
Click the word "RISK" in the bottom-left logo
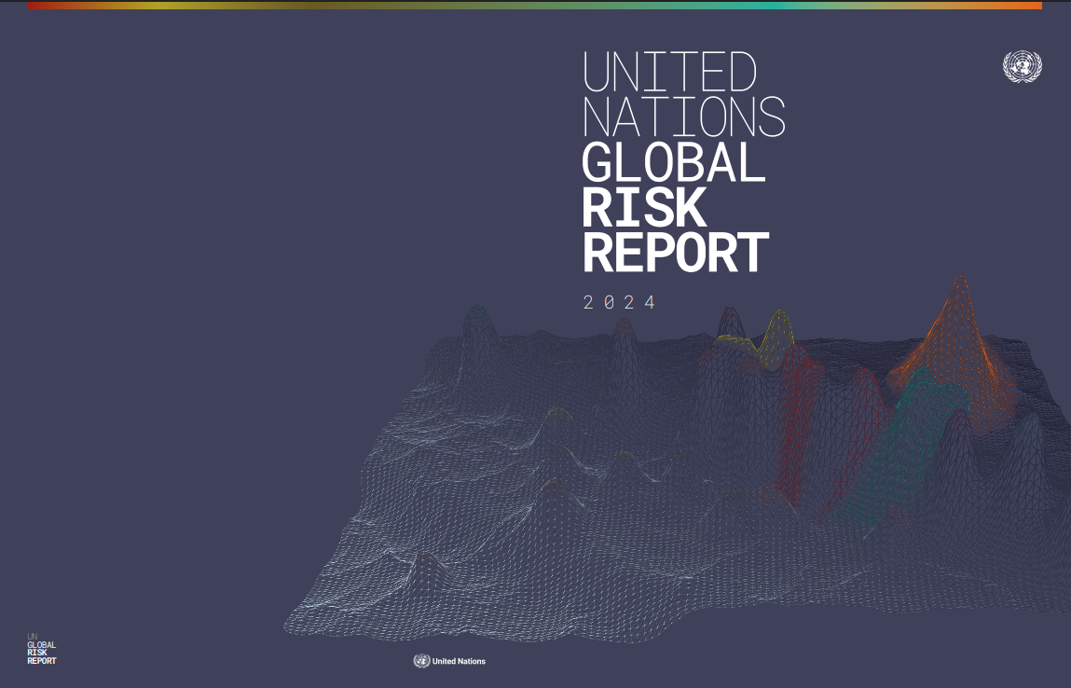pyautogui.click(x=37, y=654)
